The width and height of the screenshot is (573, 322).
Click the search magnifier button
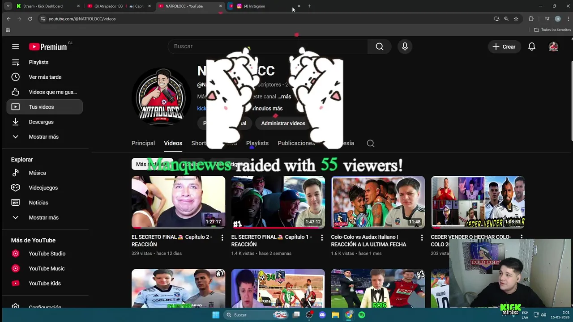(x=380, y=47)
